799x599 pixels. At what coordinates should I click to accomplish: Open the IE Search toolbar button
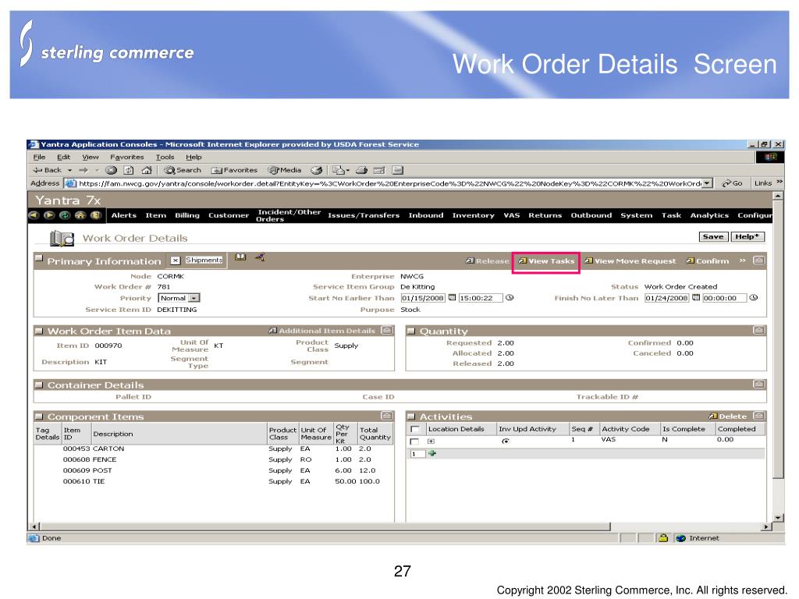coord(183,170)
